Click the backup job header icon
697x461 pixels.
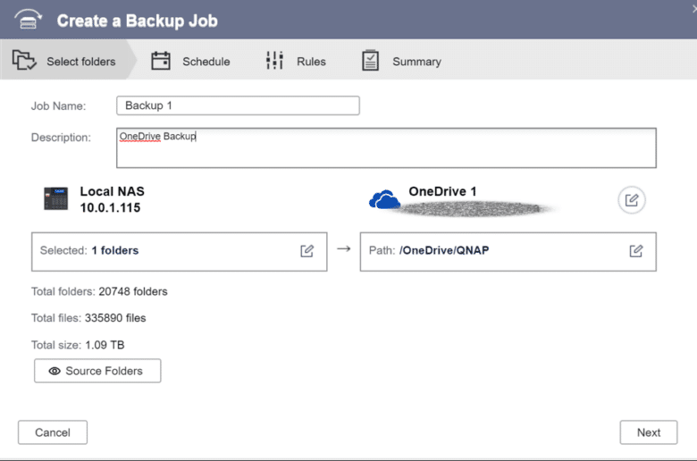28,20
